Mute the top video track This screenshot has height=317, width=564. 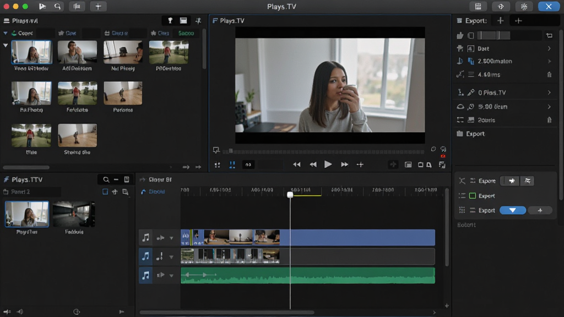click(160, 238)
